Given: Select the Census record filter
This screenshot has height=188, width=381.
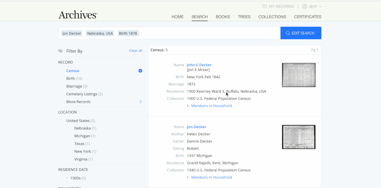Looking at the screenshot, I should point(73,71).
